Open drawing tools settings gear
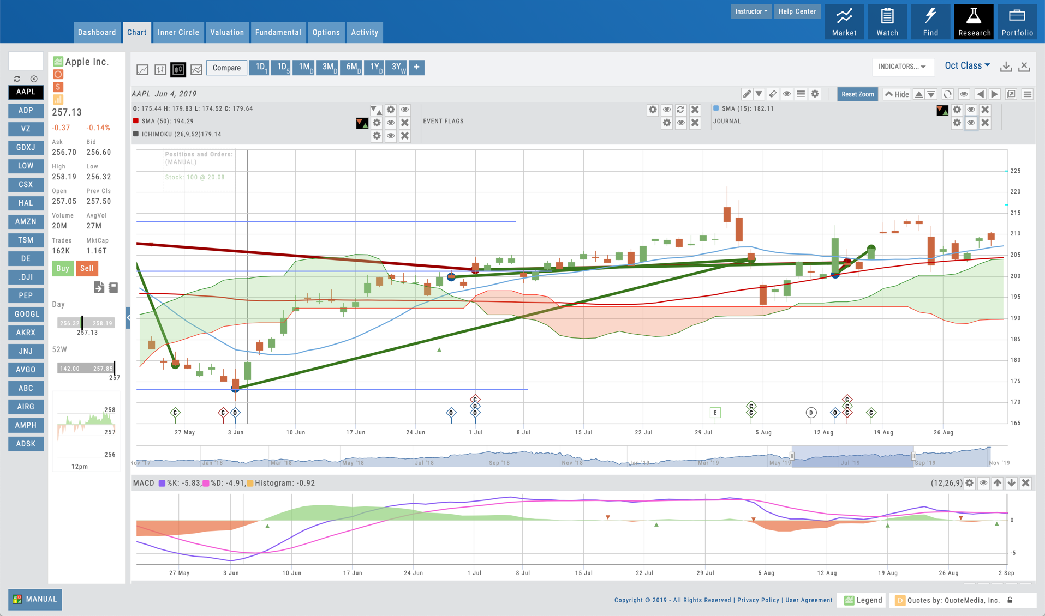The width and height of the screenshot is (1045, 616). point(815,94)
